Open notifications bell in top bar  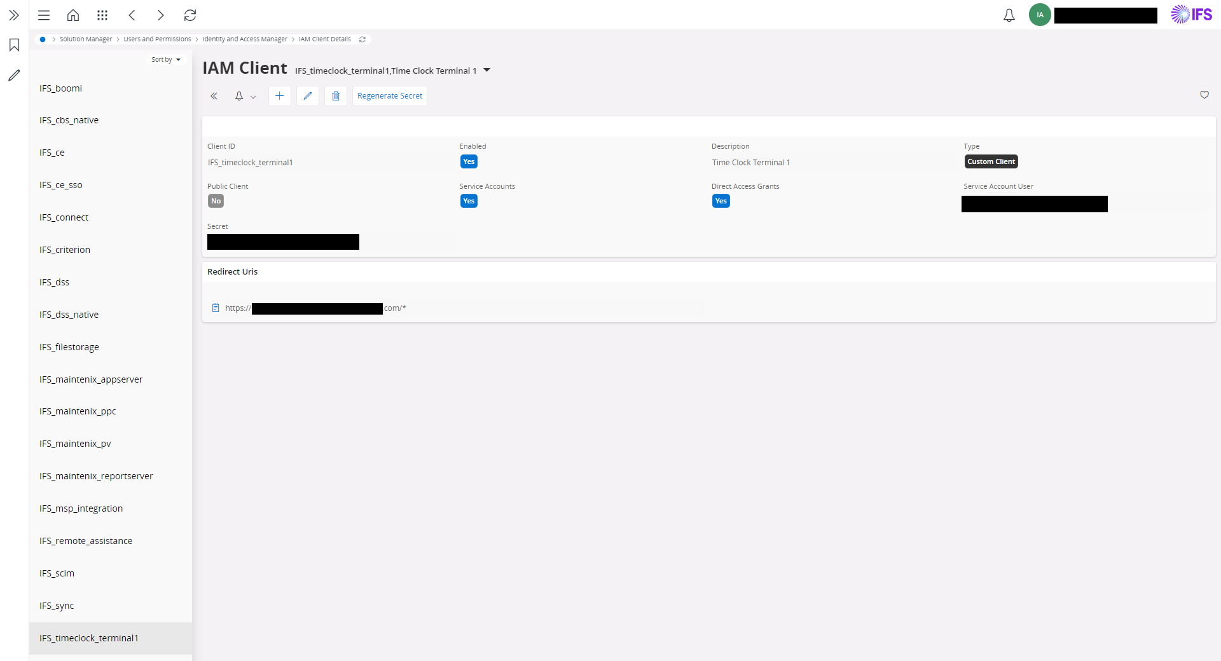[1009, 15]
